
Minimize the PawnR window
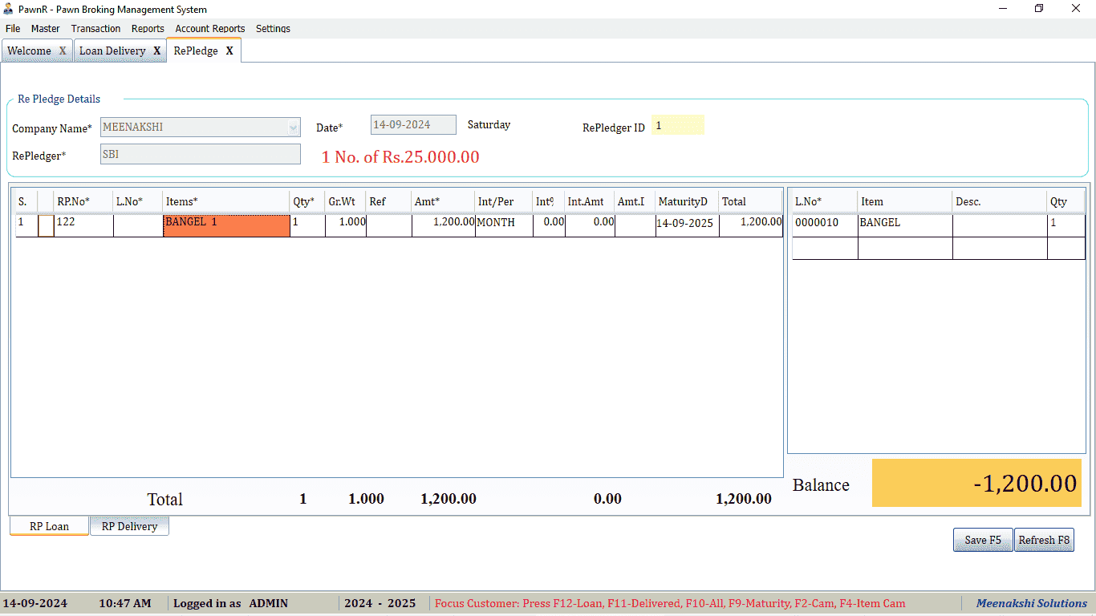1002,9
